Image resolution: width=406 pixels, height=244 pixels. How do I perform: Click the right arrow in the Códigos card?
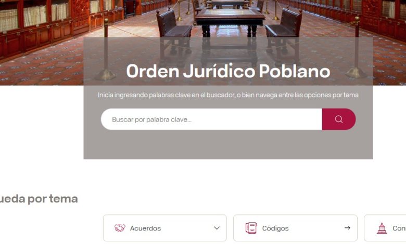tap(347, 228)
